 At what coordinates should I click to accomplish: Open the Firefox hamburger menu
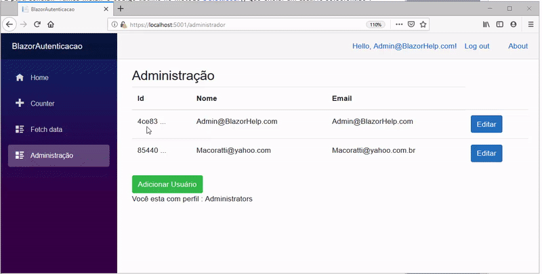530,24
